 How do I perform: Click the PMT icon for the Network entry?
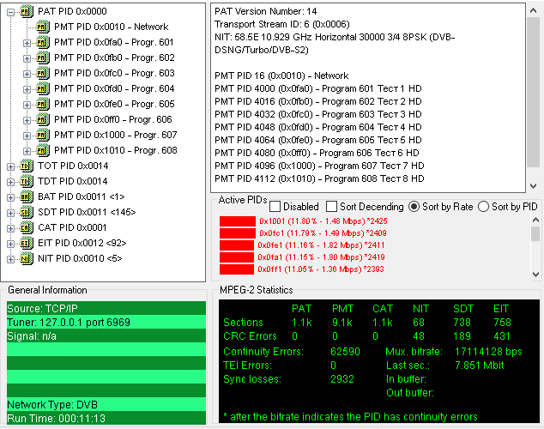[43, 27]
